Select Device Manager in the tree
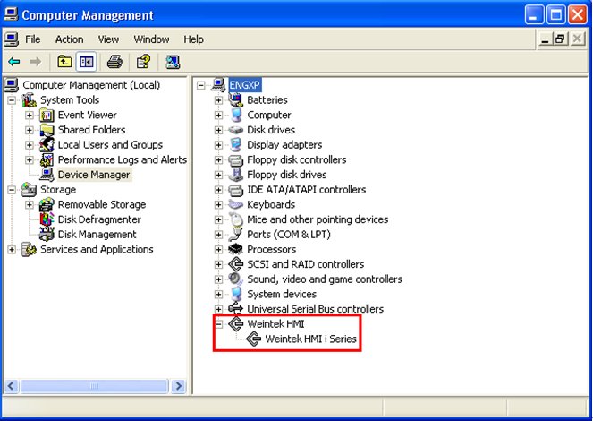 point(94,175)
